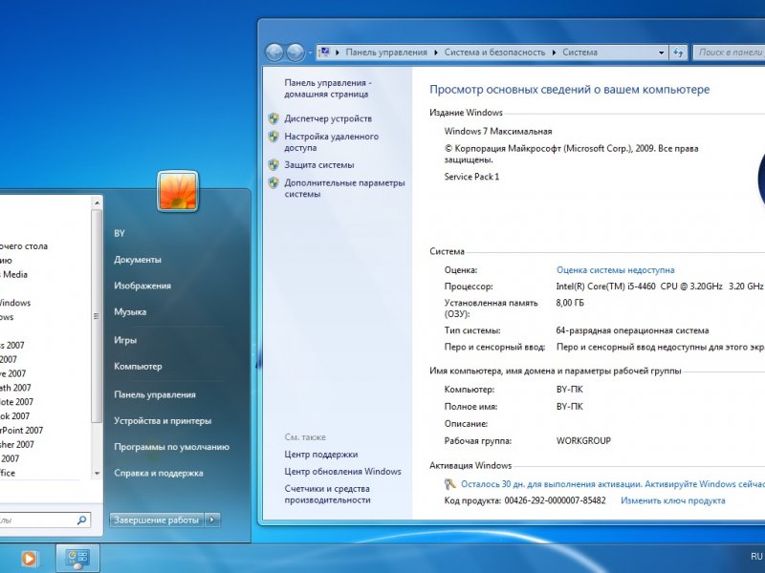The width and height of the screenshot is (765, 573).
Task: Click the flower user account picture
Action: 178,191
